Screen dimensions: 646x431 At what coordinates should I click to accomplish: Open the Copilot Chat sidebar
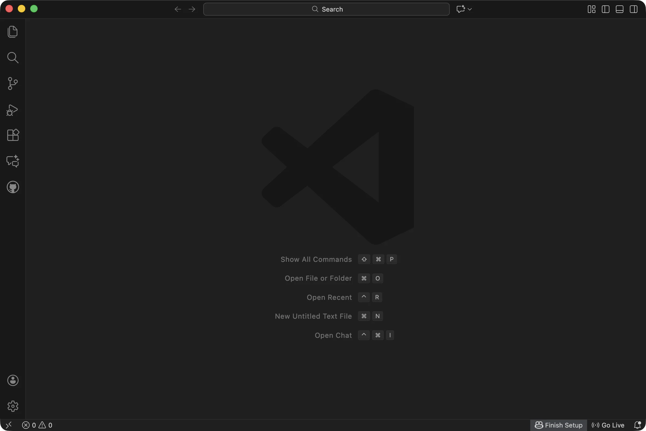click(13, 161)
